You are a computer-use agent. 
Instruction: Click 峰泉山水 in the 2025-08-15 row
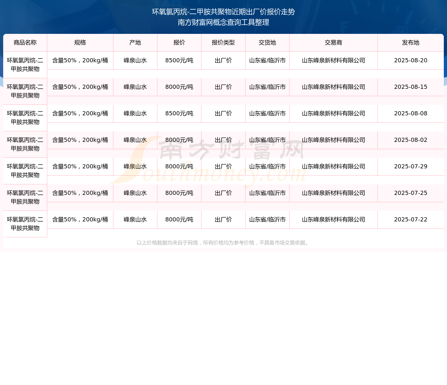pyautogui.click(x=135, y=87)
